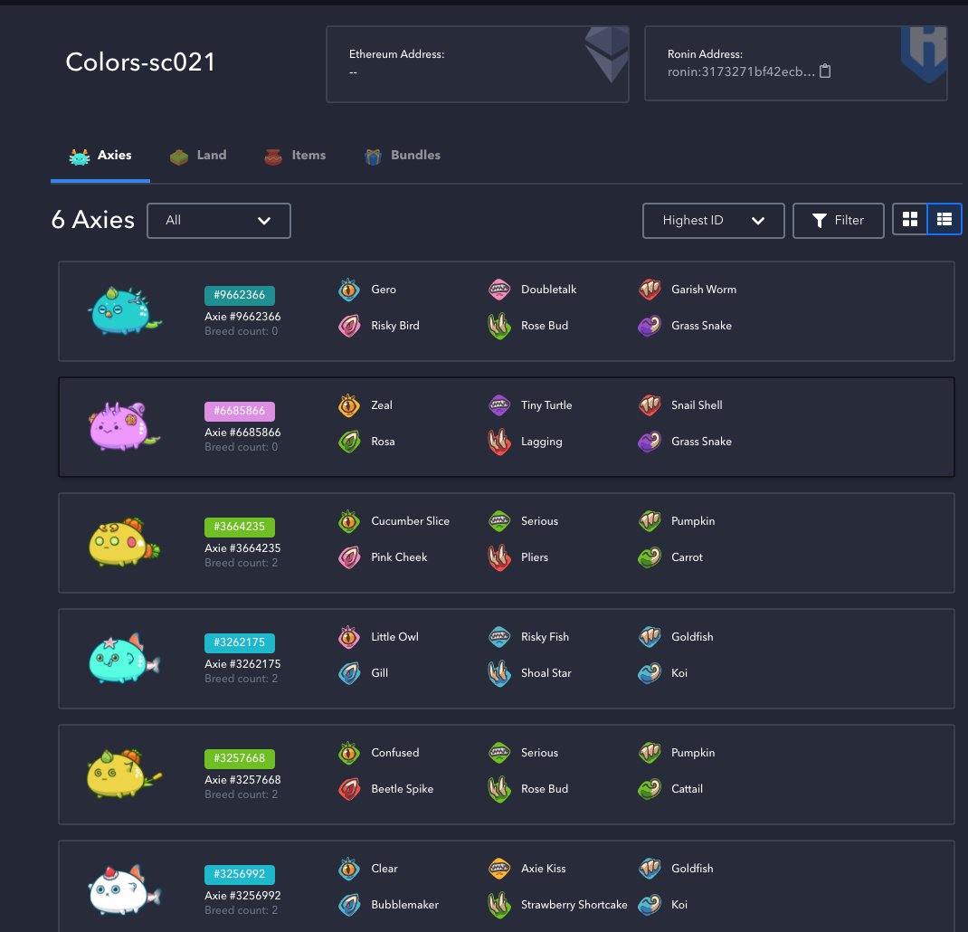Viewport: 968px width, 932px height.
Task: Click the Axie #9662366 name text
Action: (x=242, y=316)
